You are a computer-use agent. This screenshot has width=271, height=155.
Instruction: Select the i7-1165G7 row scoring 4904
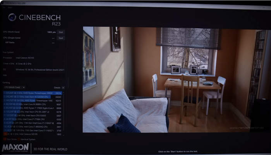[x=33, y=123]
